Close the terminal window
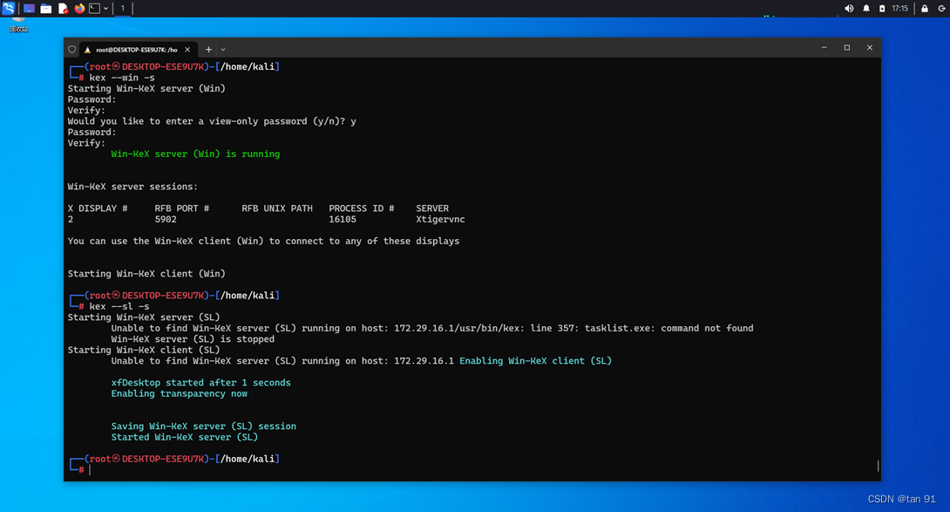This screenshot has height=512, width=950. [x=870, y=47]
